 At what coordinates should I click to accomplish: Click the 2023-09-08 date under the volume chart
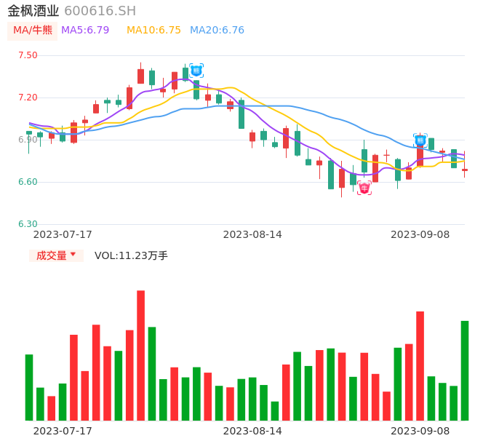tap(420, 431)
